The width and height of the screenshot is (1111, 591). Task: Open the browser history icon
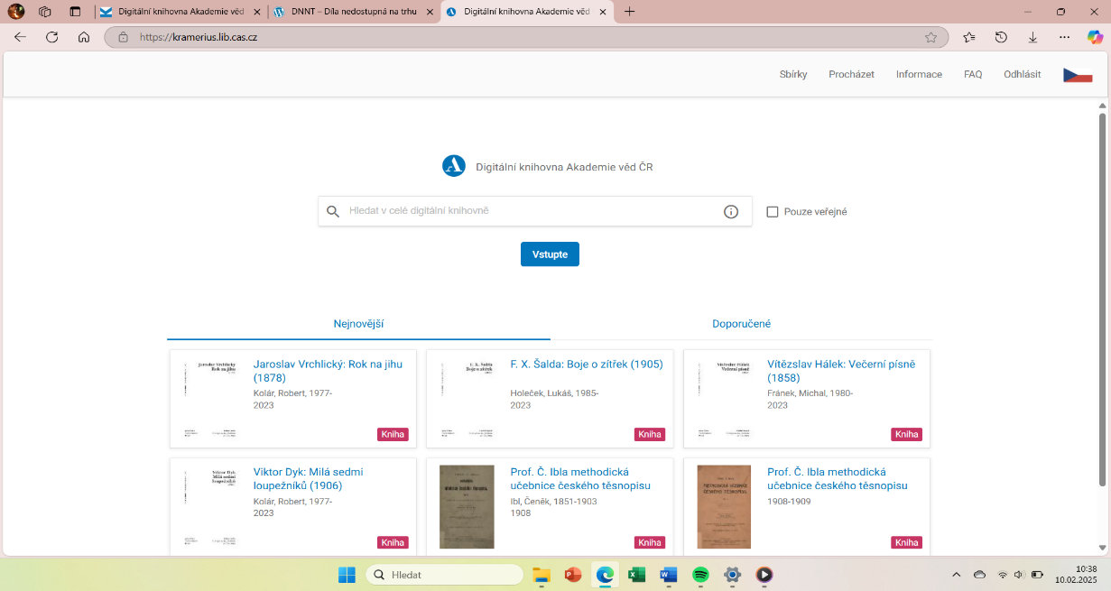tap(1001, 37)
